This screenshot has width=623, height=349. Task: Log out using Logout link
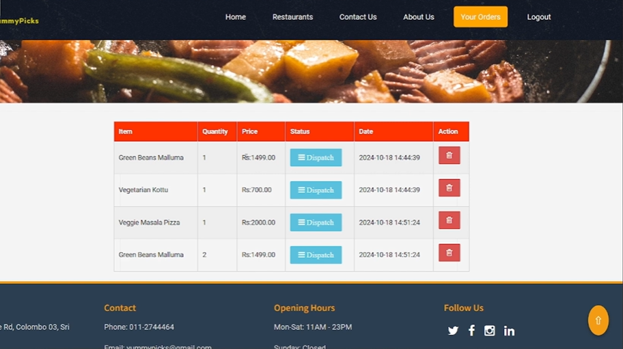pyautogui.click(x=539, y=17)
